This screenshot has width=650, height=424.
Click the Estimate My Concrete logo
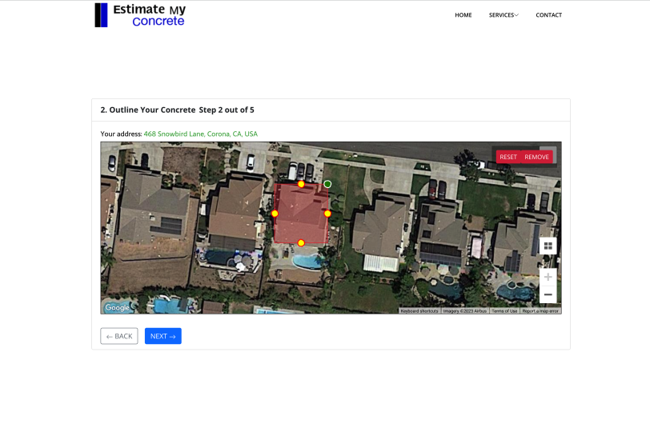[140, 15]
